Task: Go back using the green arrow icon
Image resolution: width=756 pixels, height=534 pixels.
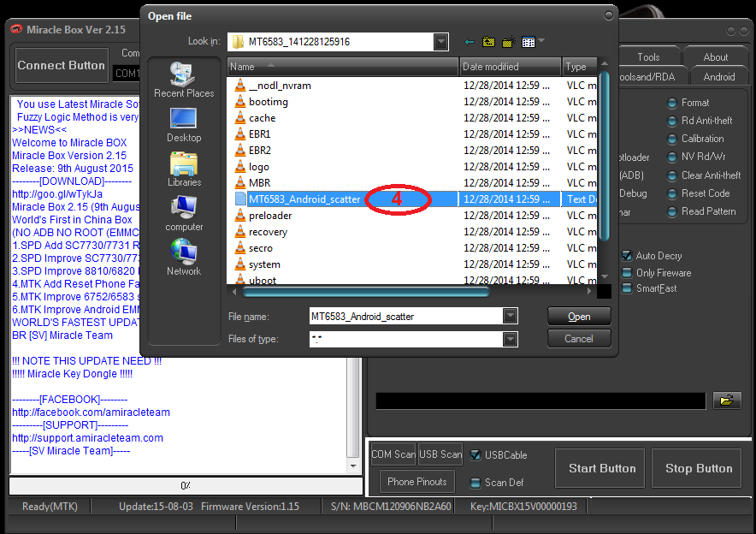Action: [x=470, y=42]
